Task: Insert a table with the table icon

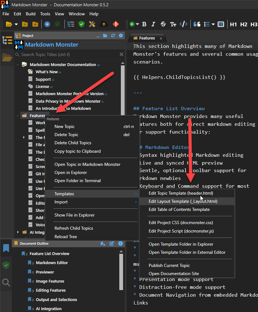Action: pos(221,24)
